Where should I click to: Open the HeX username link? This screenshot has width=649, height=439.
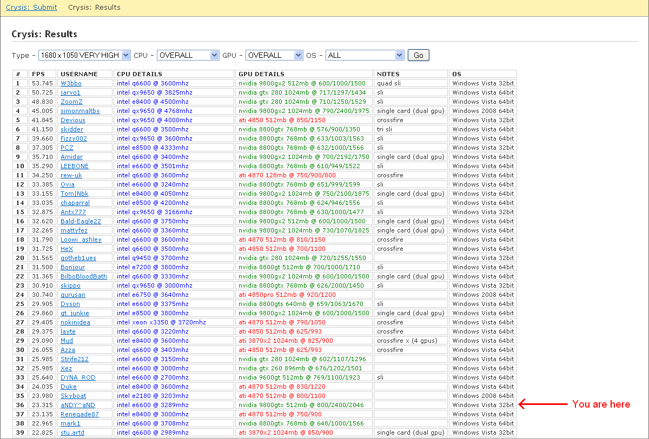point(67,249)
